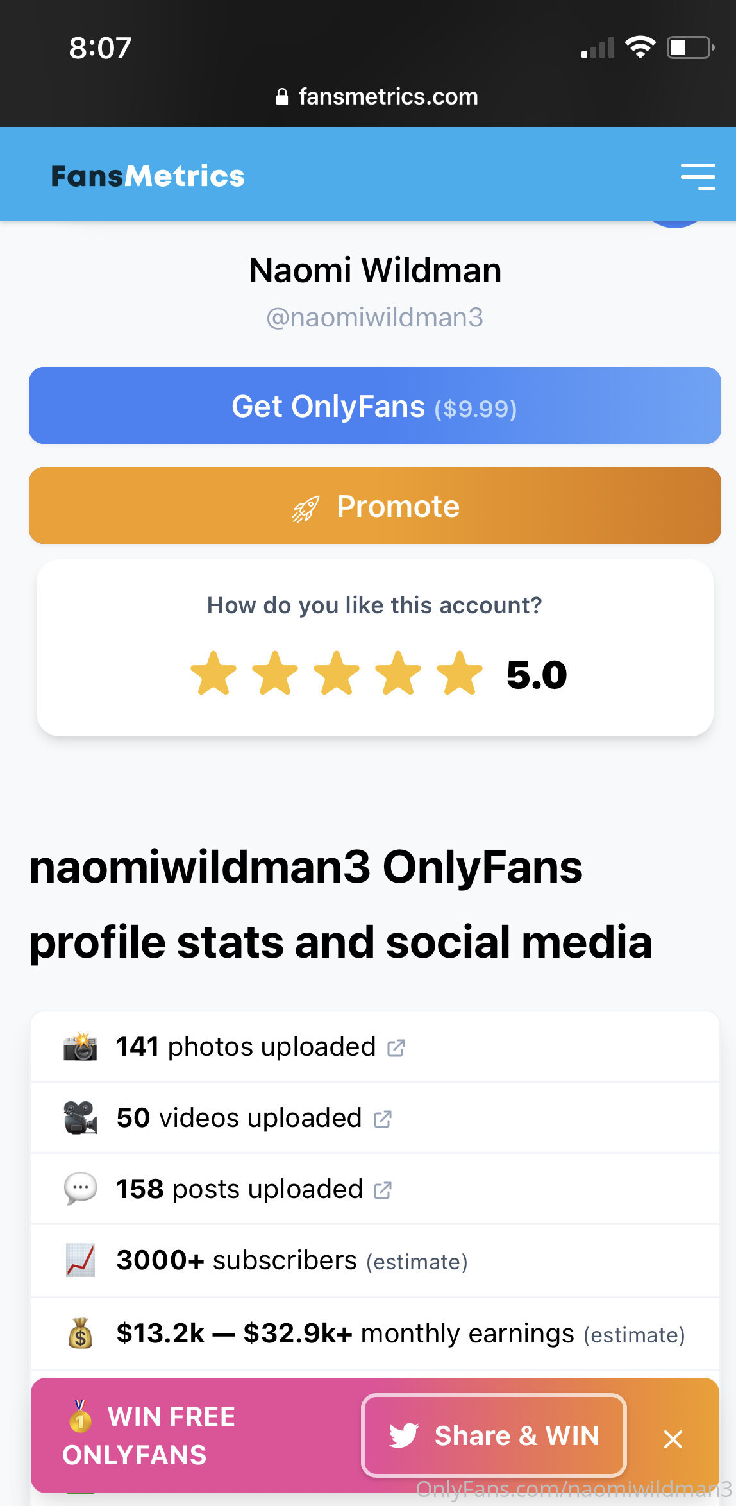Open the hamburger navigation menu
This screenshot has width=736, height=1506.
(698, 176)
